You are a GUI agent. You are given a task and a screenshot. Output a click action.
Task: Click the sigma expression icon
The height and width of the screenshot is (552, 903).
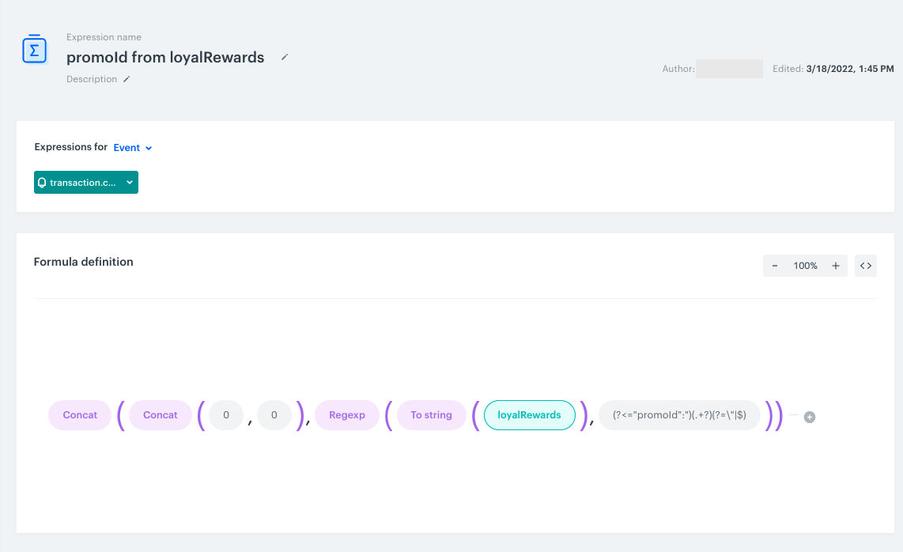pyautogui.click(x=34, y=49)
